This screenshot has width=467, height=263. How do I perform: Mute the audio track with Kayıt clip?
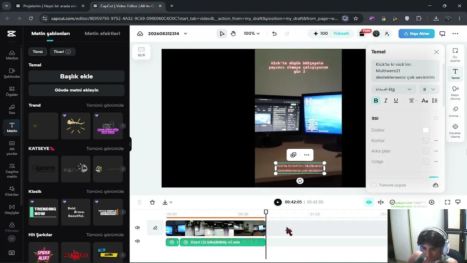[138, 241]
